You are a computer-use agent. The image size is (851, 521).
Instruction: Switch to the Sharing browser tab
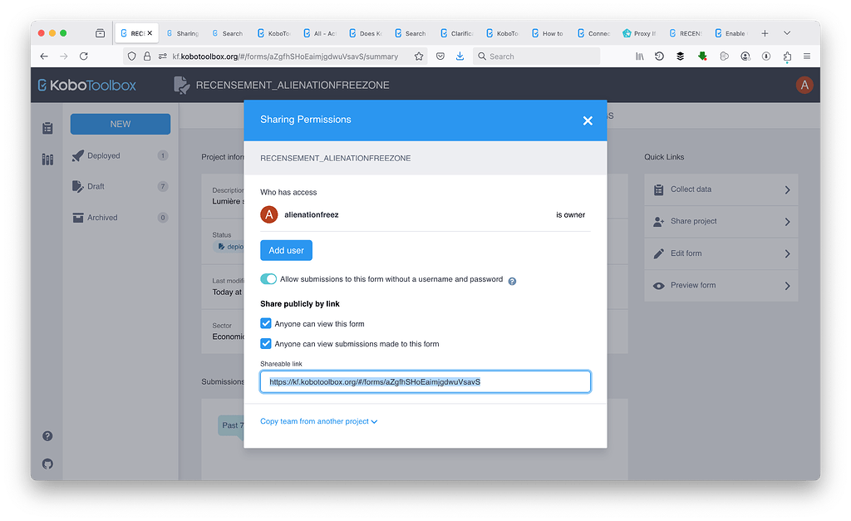point(183,33)
